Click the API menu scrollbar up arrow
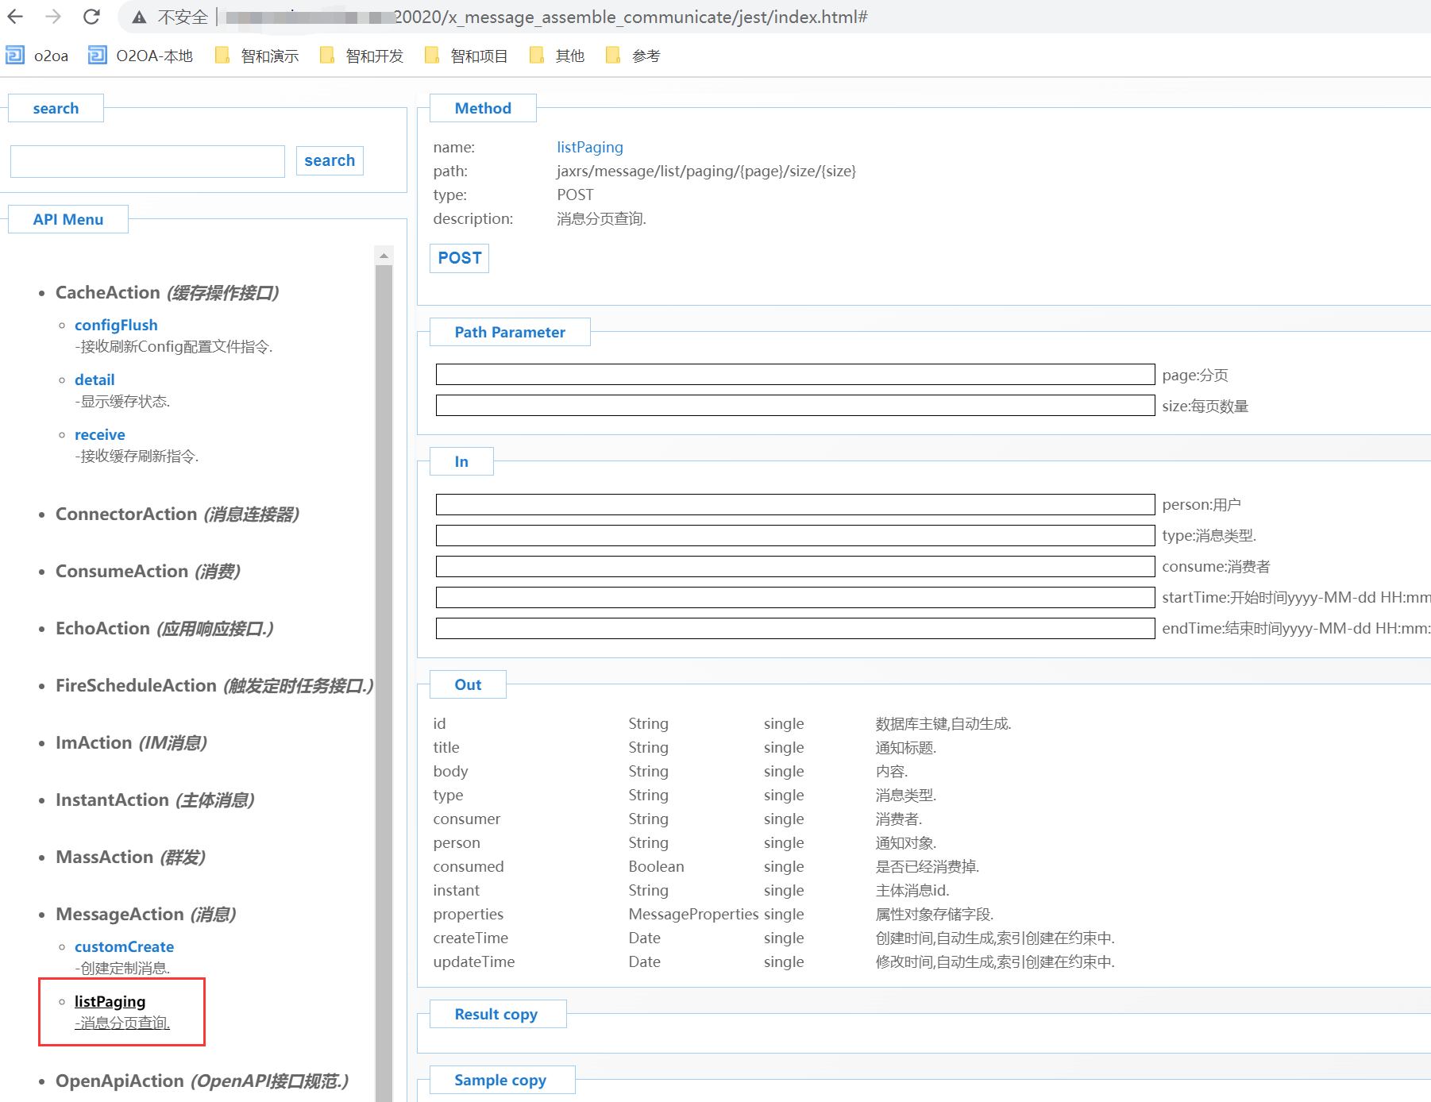The height and width of the screenshot is (1102, 1431). 384,256
